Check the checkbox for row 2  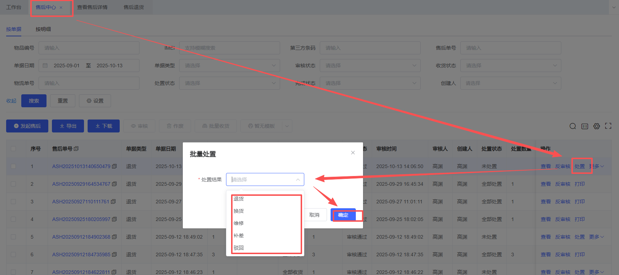[x=13, y=184]
